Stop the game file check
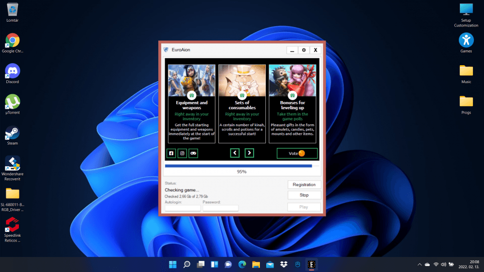 click(304, 195)
